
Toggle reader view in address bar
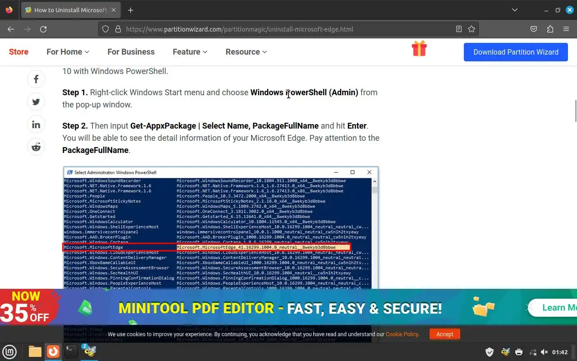[x=459, y=29]
